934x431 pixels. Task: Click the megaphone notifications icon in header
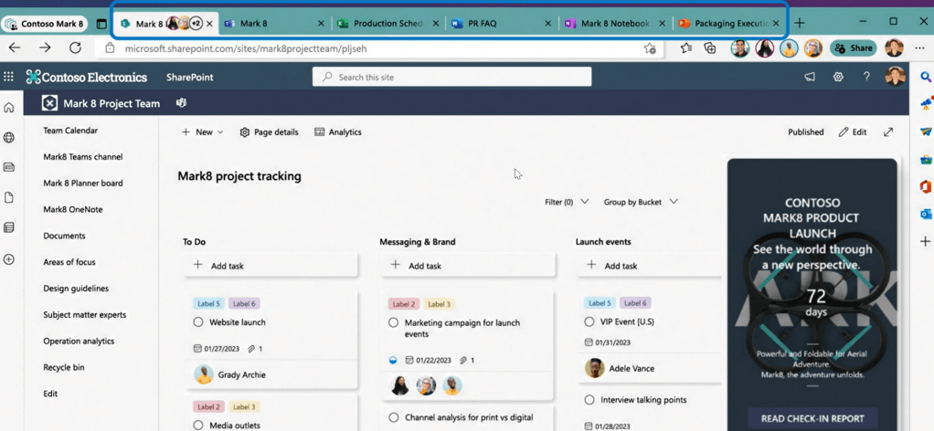pos(810,78)
